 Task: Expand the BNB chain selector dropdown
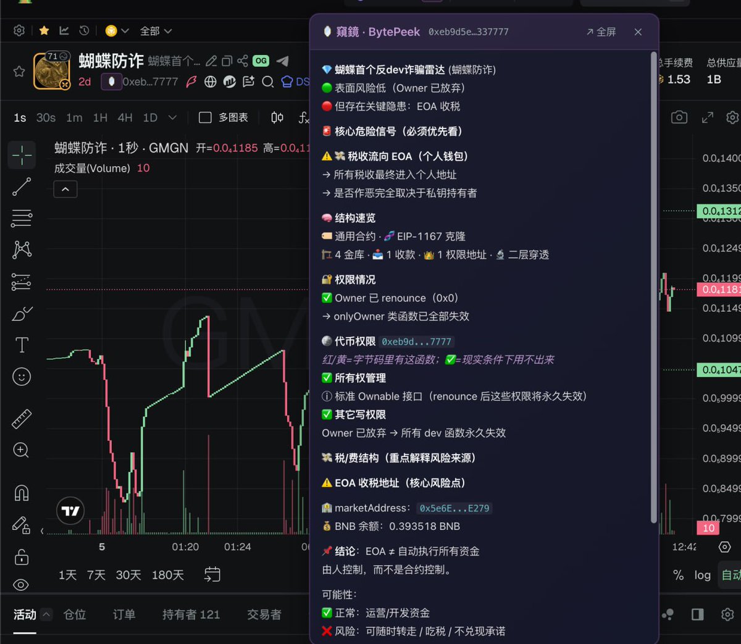(x=117, y=30)
